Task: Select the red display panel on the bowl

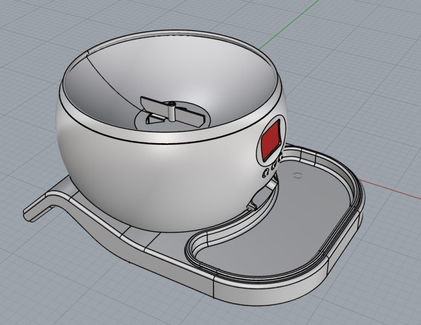Action: tap(271, 140)
